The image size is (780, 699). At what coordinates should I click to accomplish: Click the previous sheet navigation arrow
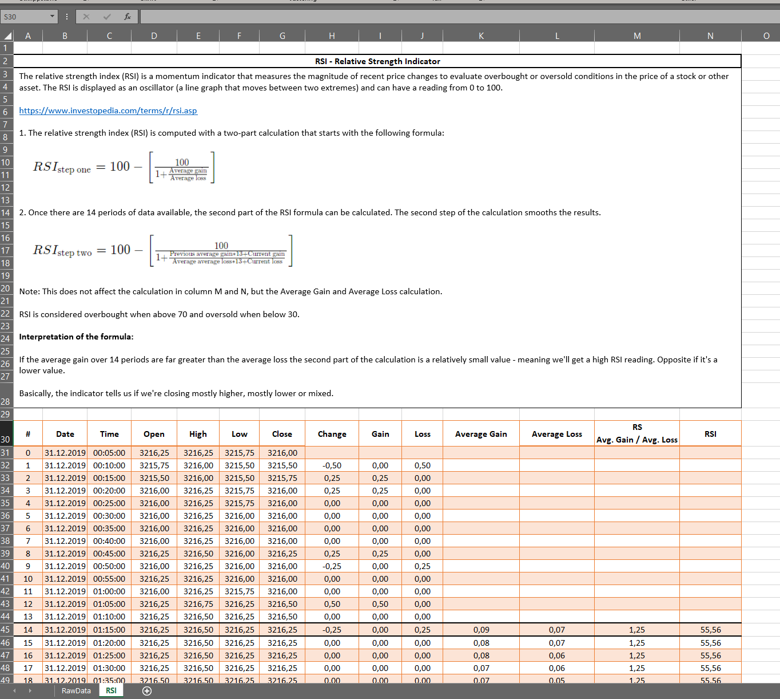[x=14, y=691]
